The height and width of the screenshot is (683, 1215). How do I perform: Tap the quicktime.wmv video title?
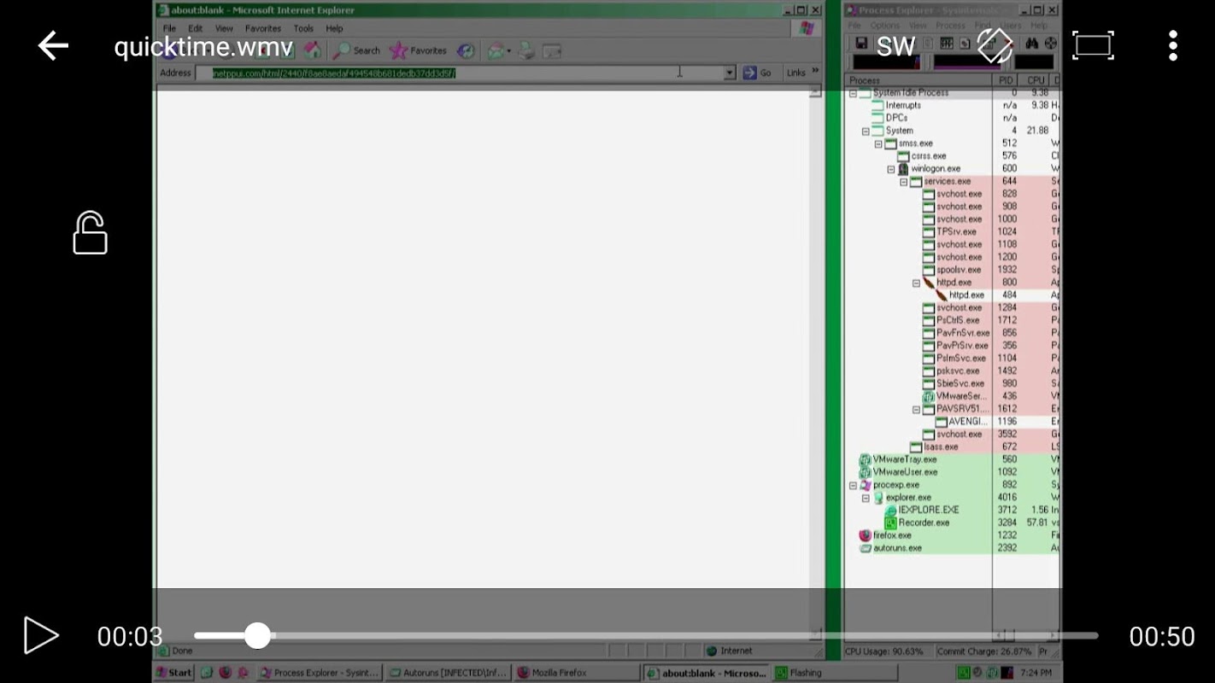[203, 47]
